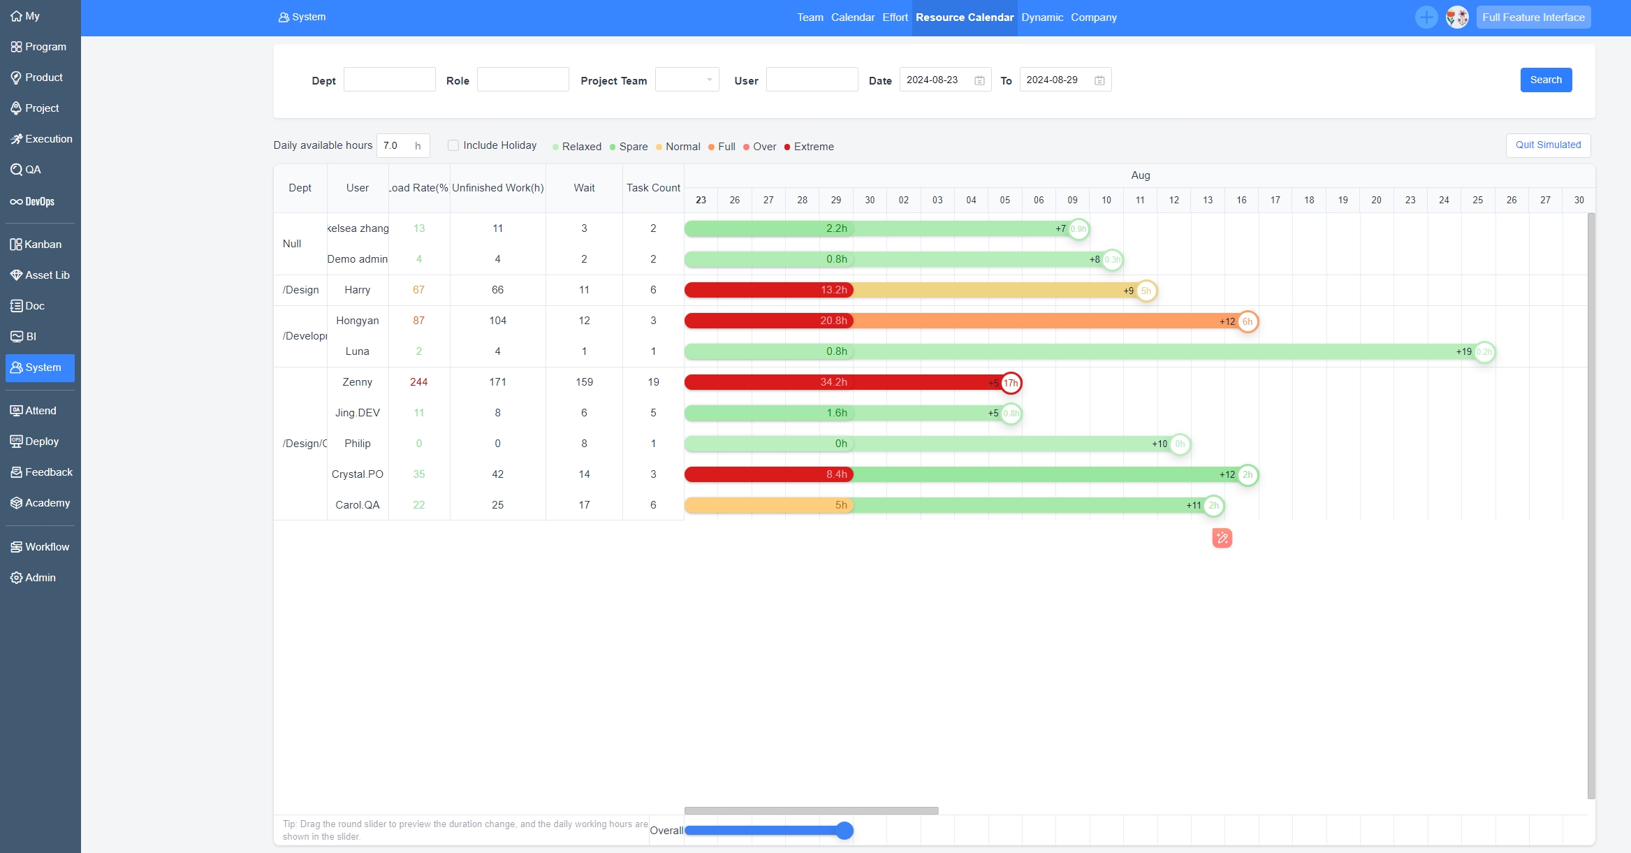The height and width of the screenshot is (853, 1631).
Task: Enable the Include Holiday checkbox
Action: pyautogui.click(x=453, y=145)
